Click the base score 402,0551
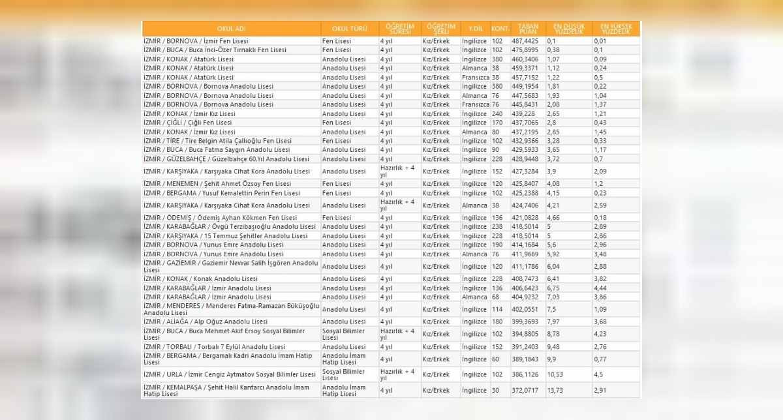This screenshot has width=783, height=420. point(525,310)
